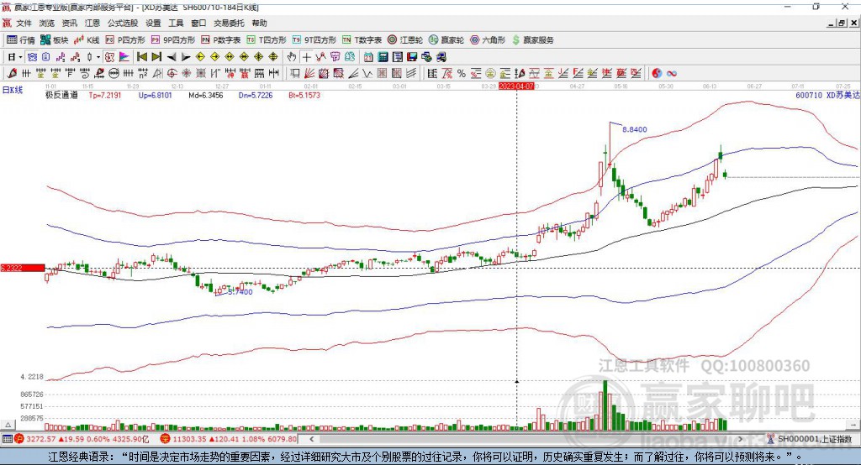Image resolution: width=861 pixels, height=465 pixels.
Task: Jump to first bar icon
Action: point(141,57)
